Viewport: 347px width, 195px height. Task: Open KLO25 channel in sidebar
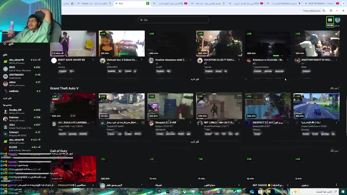(22, 148)
